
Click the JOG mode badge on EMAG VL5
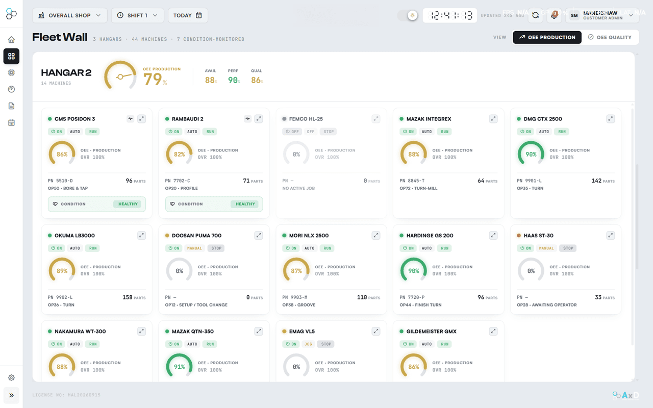pos(308,344)
